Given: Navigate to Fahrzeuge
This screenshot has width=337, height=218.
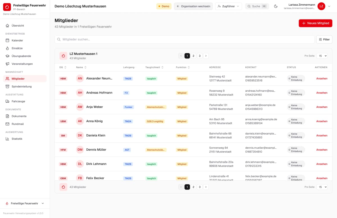Looking at the screenshot, I should coord(25,101).
